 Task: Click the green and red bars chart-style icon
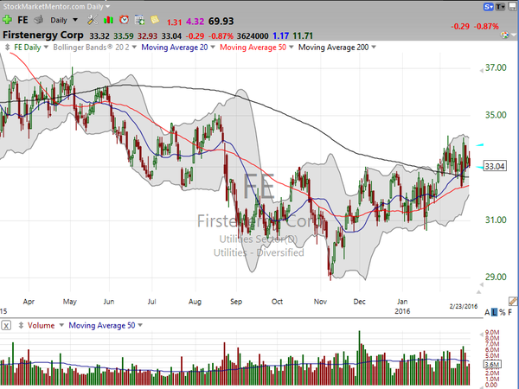pos(108,20)
